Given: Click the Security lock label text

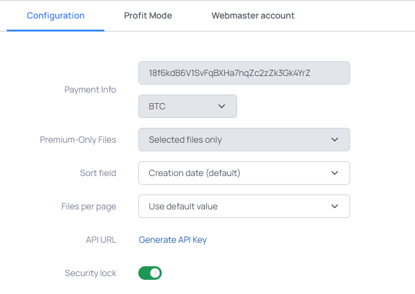Looking at the screenshot, I should click(x=90, y=273).
